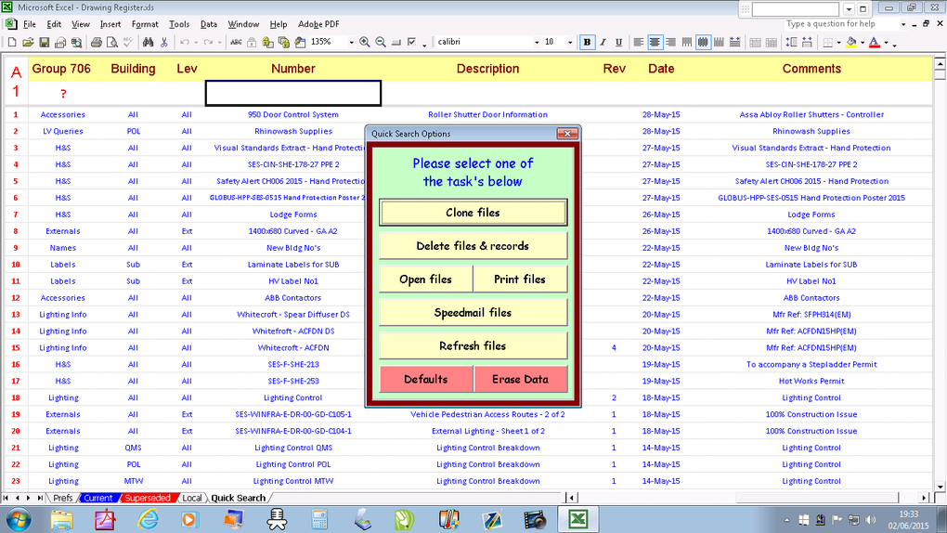This screenshot has width=947, height=533.
Task: Open the zoom percentage 135% dropdown
Action: [x=352, y=43]
